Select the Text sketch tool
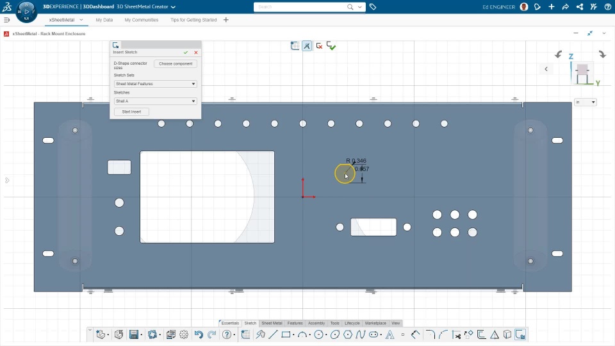This screenshot has height=346, width=615. [x=390, y=334]
